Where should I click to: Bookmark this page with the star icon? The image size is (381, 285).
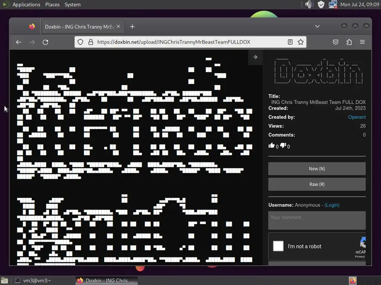[x=301, y=42]
